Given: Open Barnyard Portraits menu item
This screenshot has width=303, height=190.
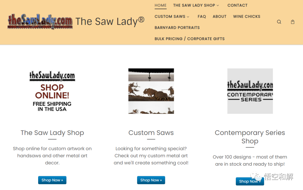Looking at the screenshot, I should point(177,27).
